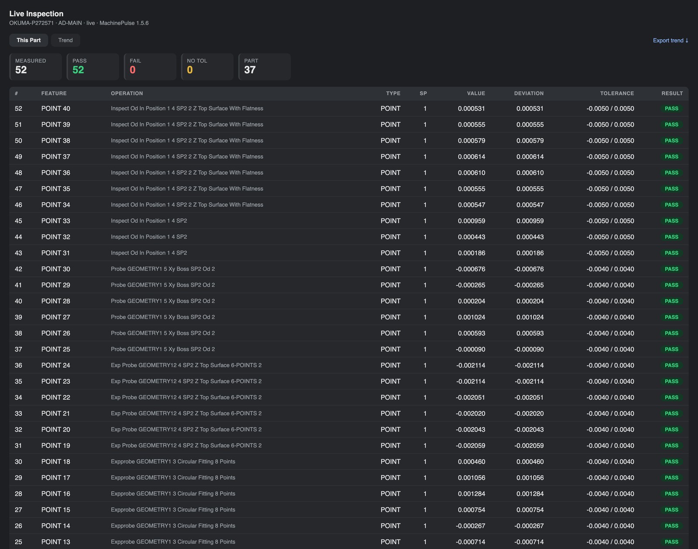Open the FAIL 0 summary card
Viewport: 698px width, 549px height.
150,67
